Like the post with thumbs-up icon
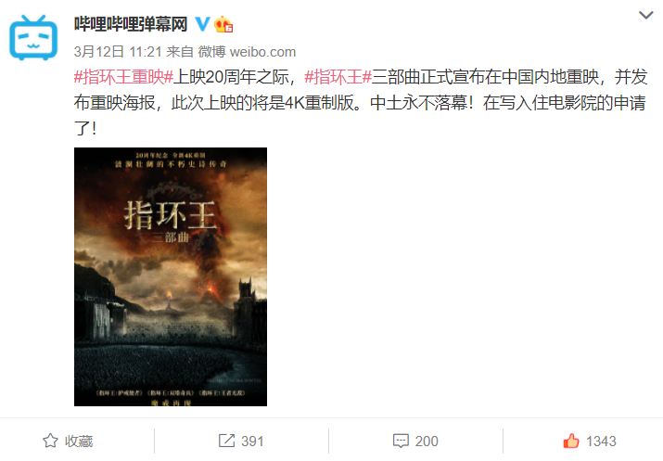 [571, 441]
